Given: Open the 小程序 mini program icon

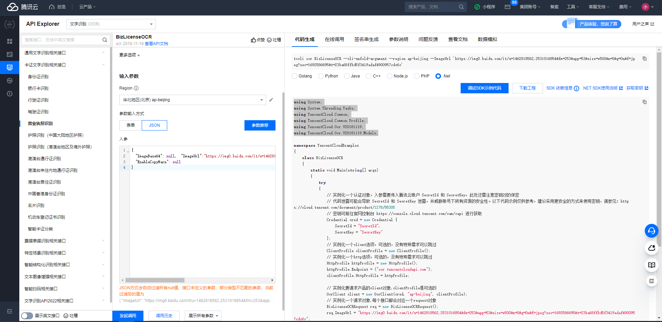Looking at the screenshot, I should 477,7.
